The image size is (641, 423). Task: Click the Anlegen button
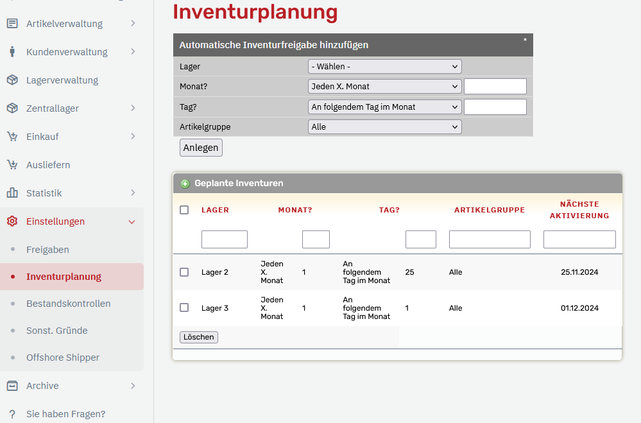click(x=201, y=148)
